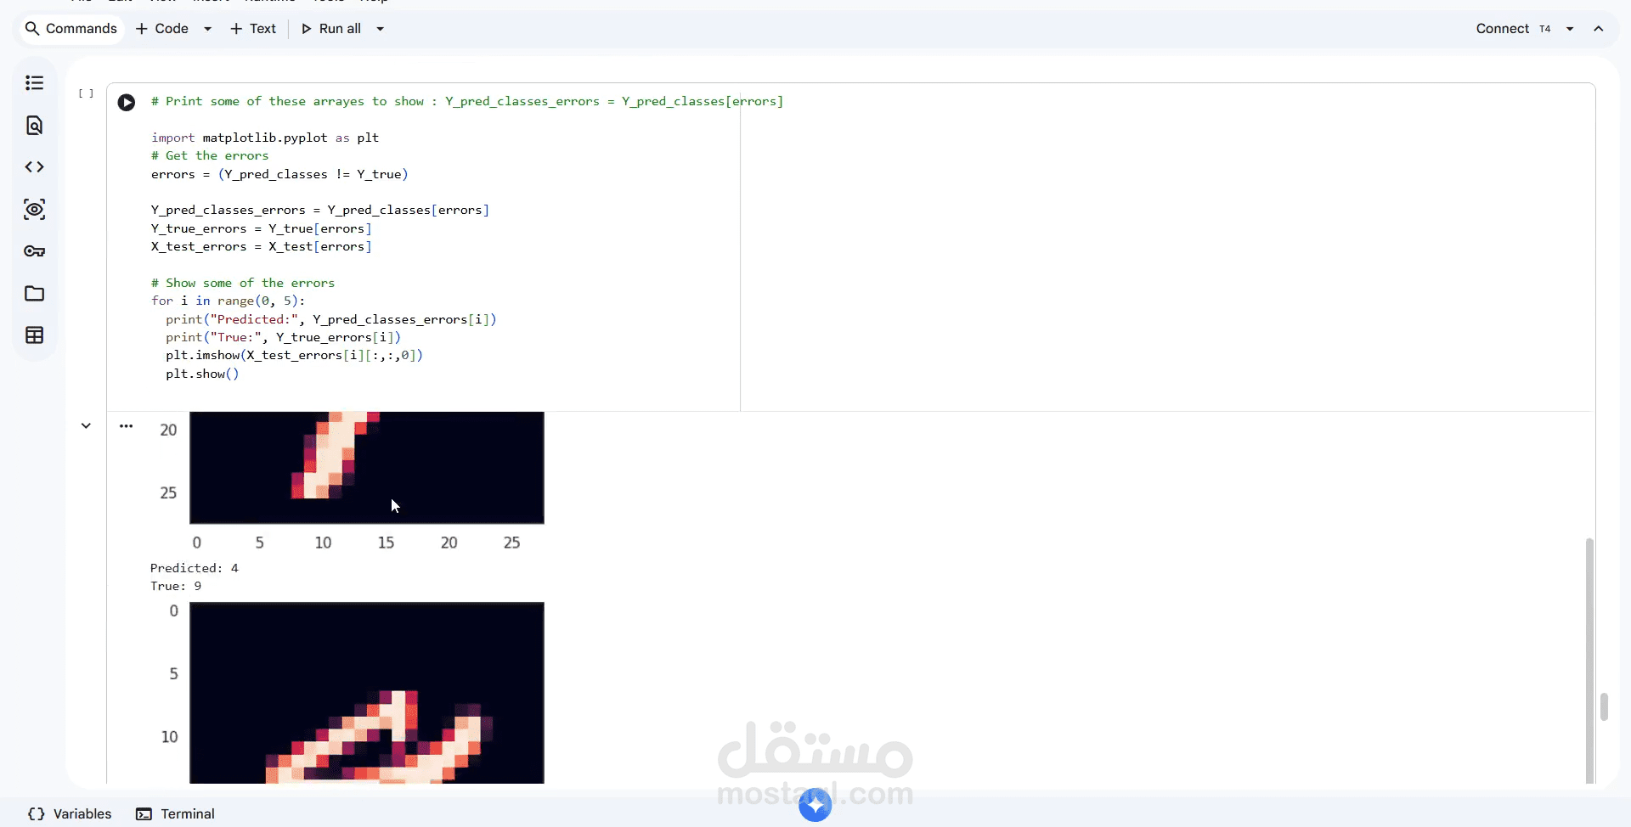Open the eye-shaped inspector sidebar icon
Image resolution: width=1631 pixels, height=827 pixels.
[34, 210]
